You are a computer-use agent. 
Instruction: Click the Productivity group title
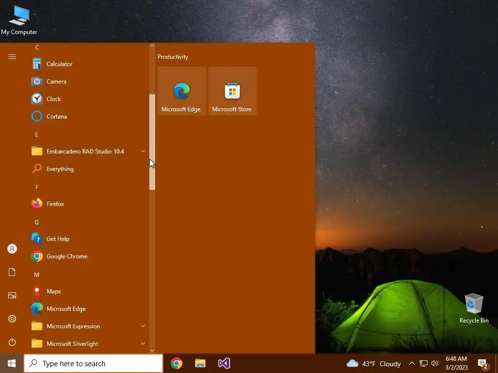click(x=173, y=57)
